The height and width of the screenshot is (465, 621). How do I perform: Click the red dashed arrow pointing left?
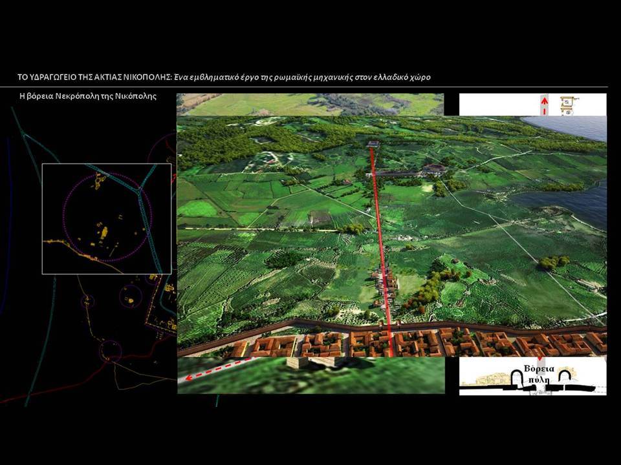tap(218, 369)
